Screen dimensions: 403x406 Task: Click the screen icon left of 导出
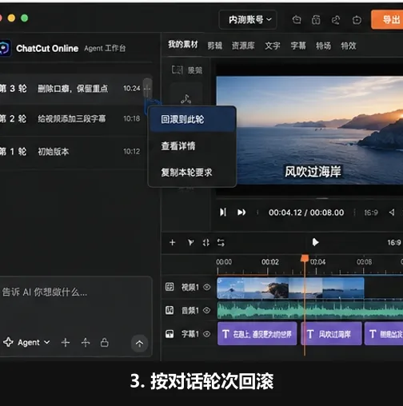pos(357,20)
